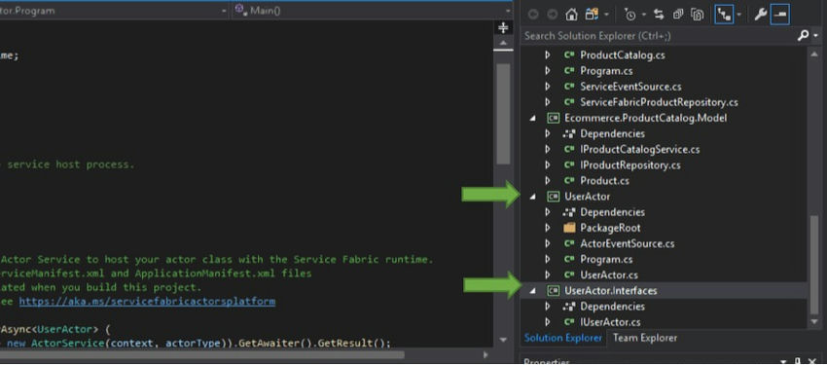The height and width of the screenshot is (365, 827).
Task: Expand Dependencies under UserActor.Interfaces
Action: (x=548, y=307)
